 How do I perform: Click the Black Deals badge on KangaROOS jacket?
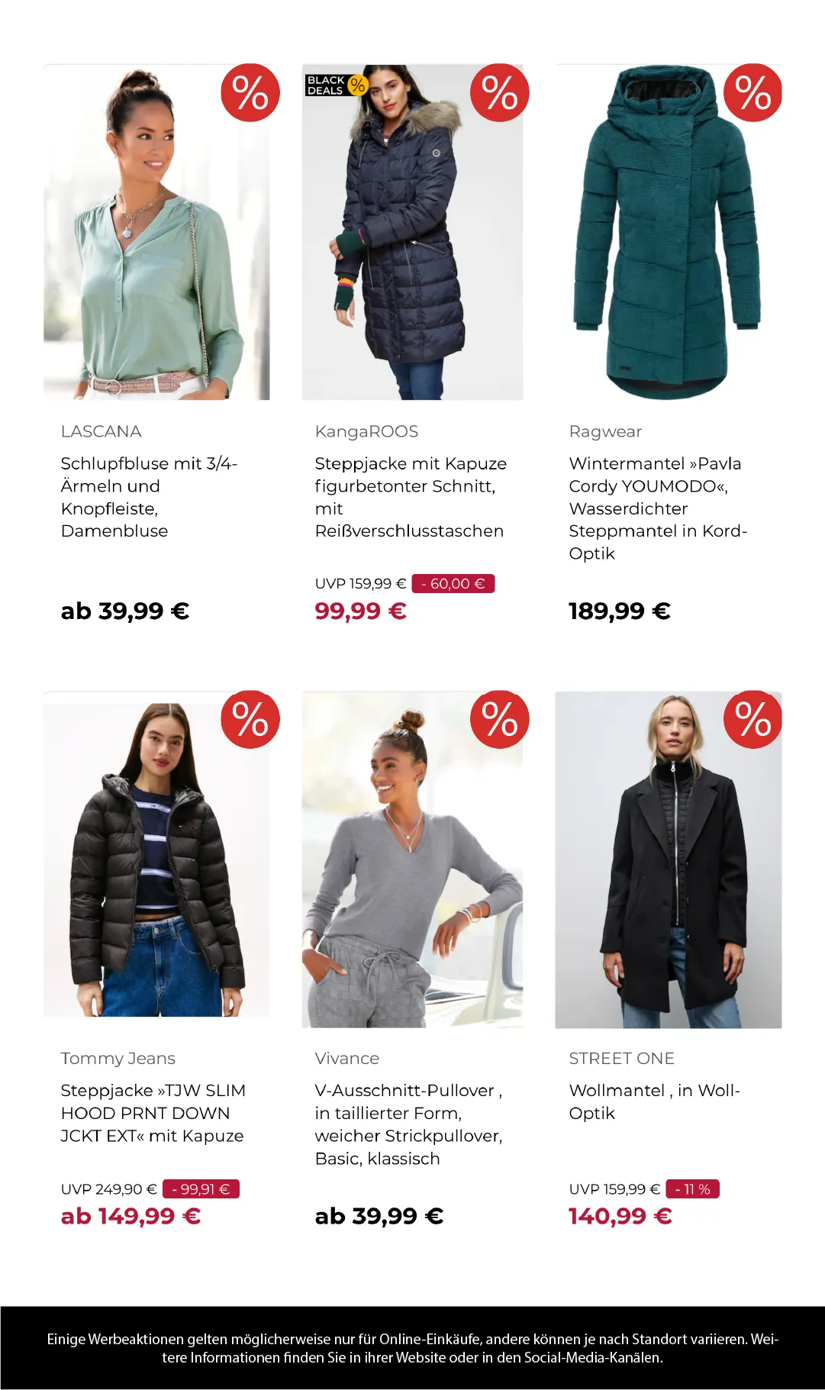tap(337, 85)
